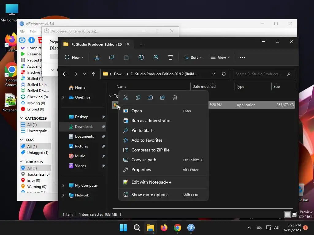Select Untagged (1) in qBittorrent tags
The image size is (314, 235).
tap(36, 153)
